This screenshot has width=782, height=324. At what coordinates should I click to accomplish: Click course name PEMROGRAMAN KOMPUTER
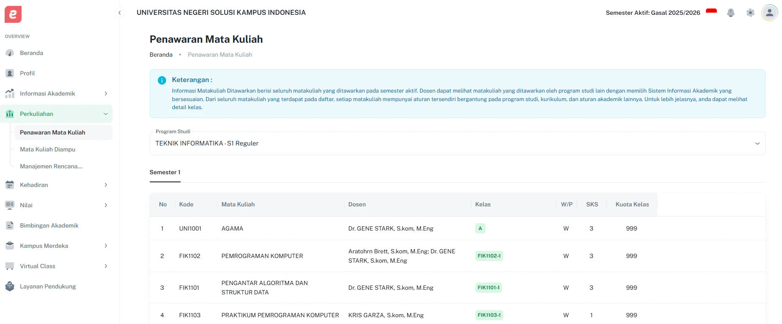tap(262, 256)
